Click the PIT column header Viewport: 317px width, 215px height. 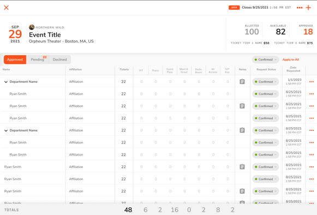coord(141,70)
